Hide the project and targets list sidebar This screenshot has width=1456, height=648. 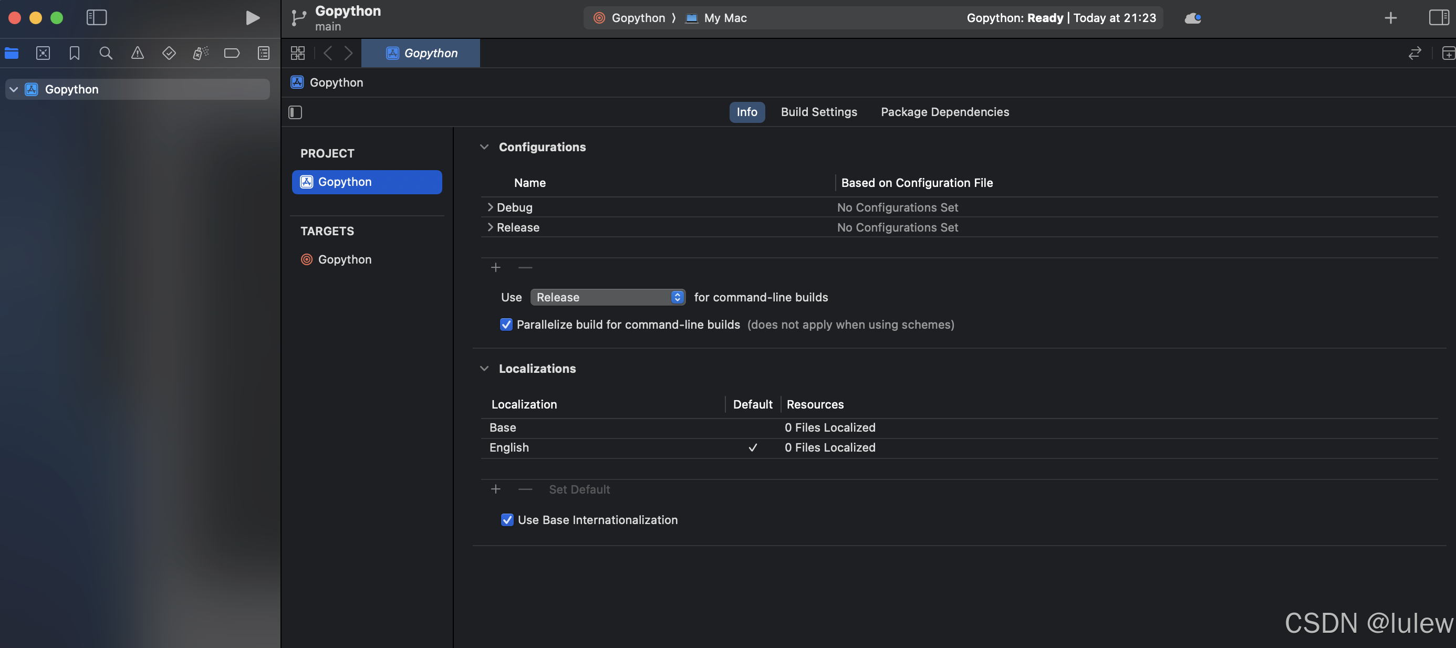[x=295, y=112]
